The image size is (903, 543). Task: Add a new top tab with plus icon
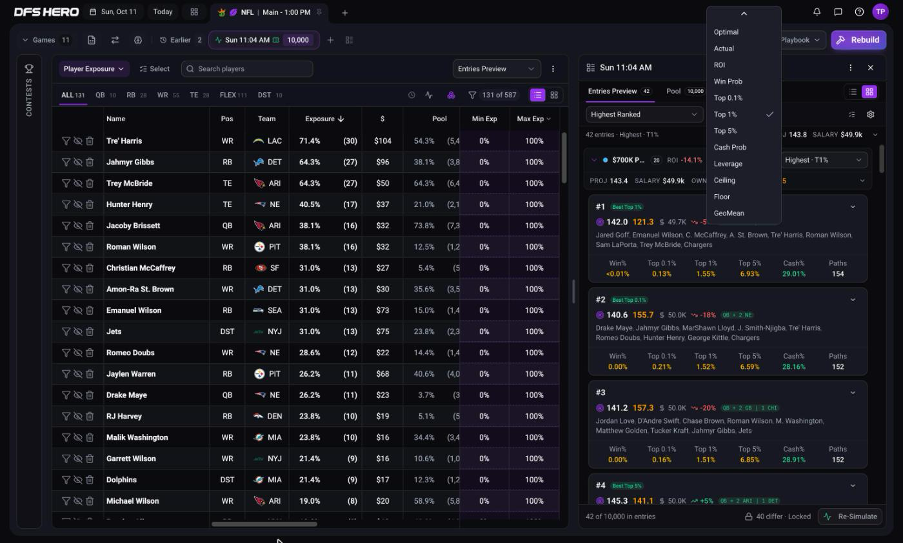(x=344, y=12)
